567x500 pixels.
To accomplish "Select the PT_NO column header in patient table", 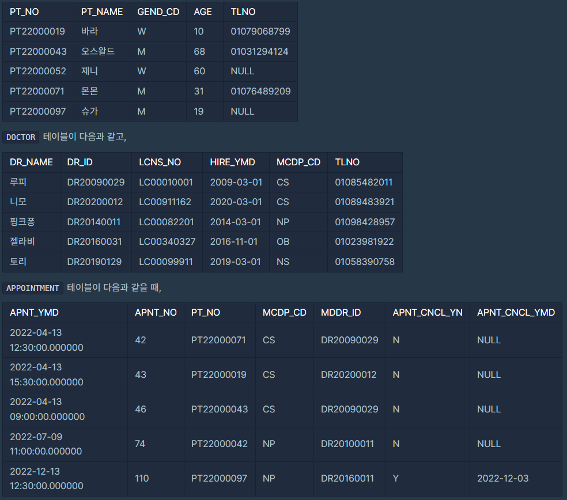I will tap(24, 12).
